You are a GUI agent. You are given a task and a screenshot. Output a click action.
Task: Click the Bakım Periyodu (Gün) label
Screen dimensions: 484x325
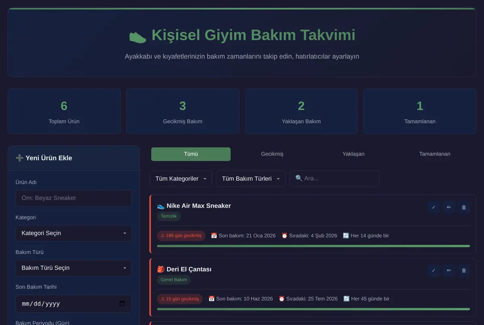42,323
